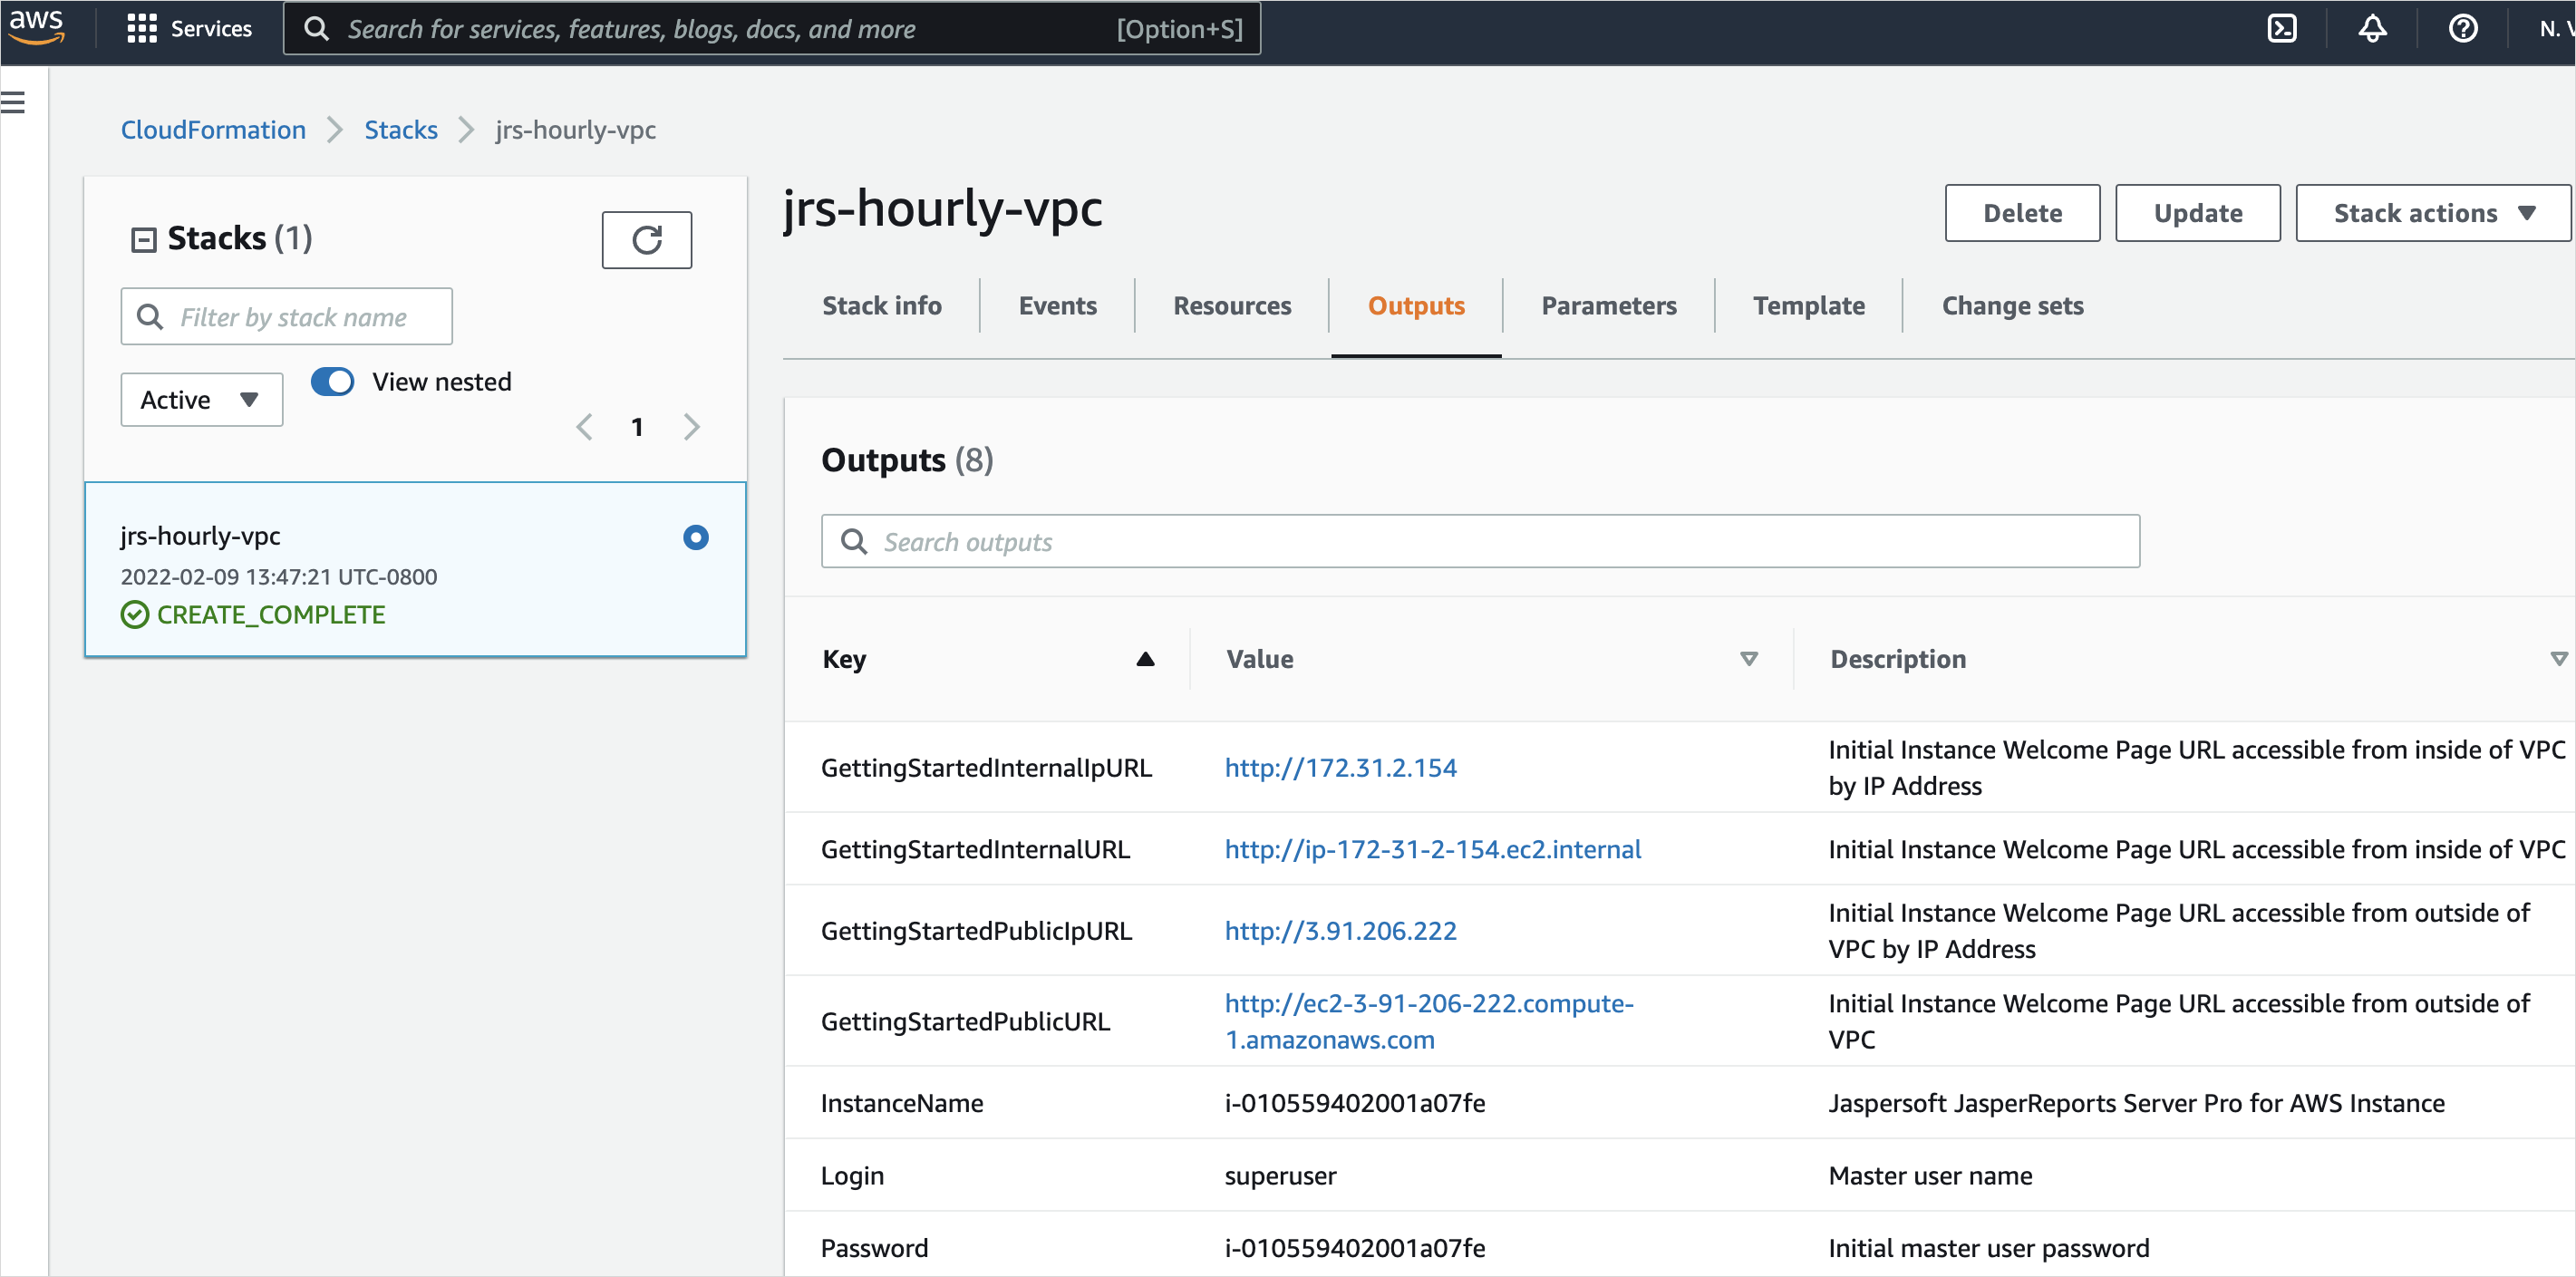Switch to the Resources tab
Viewport: 2576px width, 1277px height.
[1232, 306]
